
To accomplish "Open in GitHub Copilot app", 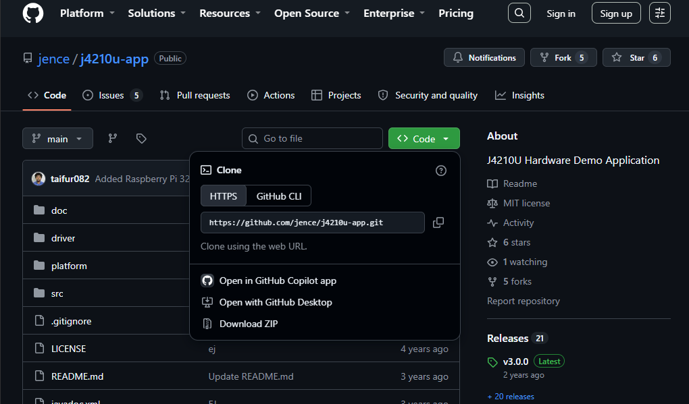I will coord(277,281).
